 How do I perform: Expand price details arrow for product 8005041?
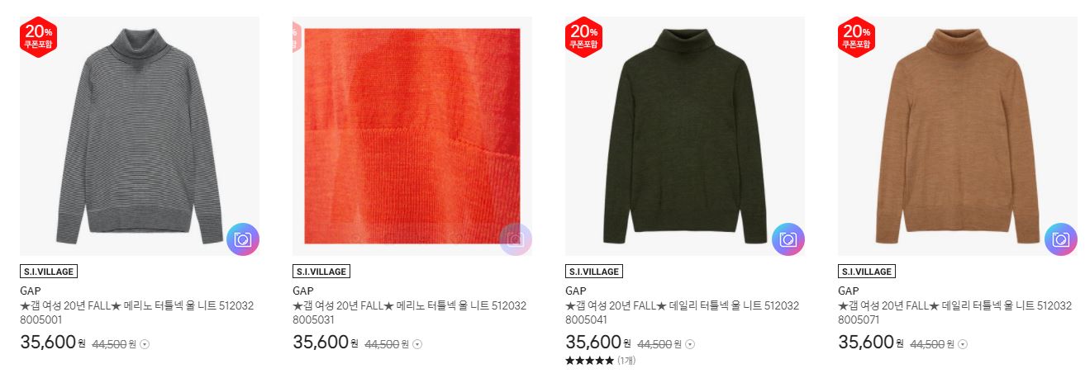(x=690, y=344)
